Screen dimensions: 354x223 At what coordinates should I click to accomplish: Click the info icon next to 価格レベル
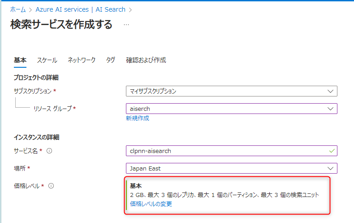tap(51, 186)
